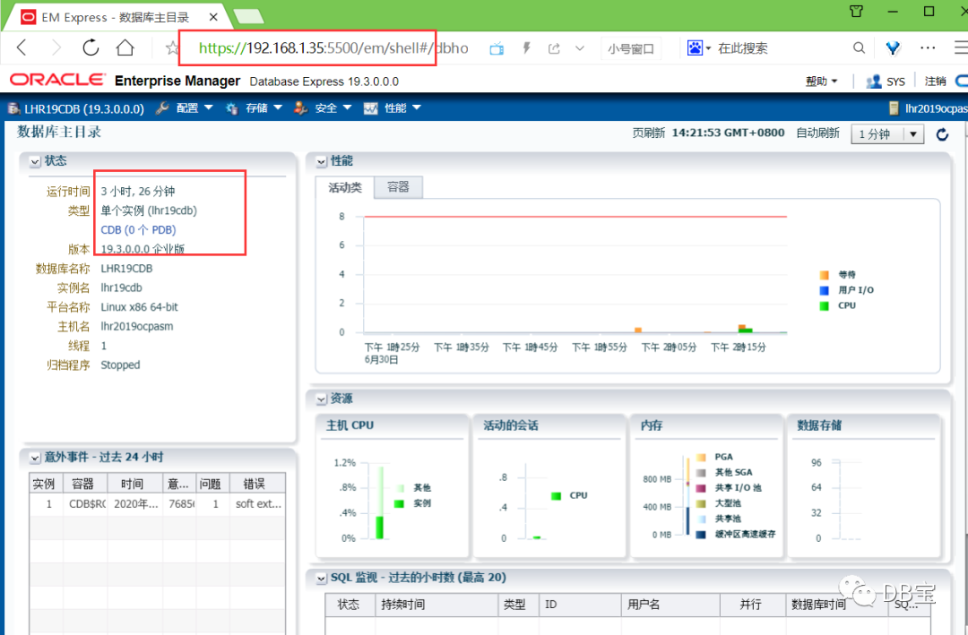Collapse the 状态 panel
The image size is (968, 635).
[35, 162]
